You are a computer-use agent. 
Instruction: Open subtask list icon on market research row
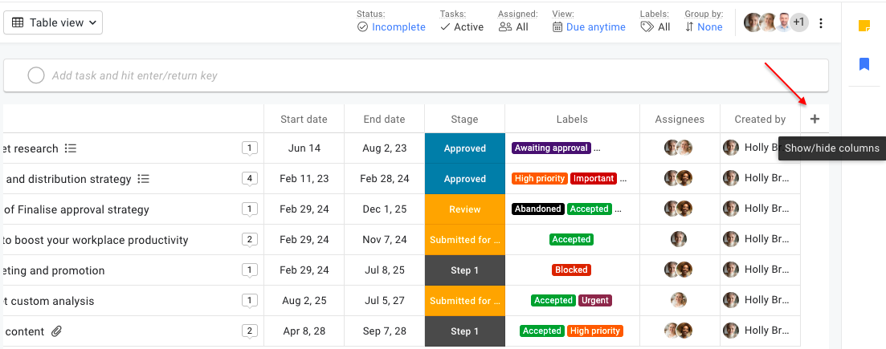pos(71,148)
